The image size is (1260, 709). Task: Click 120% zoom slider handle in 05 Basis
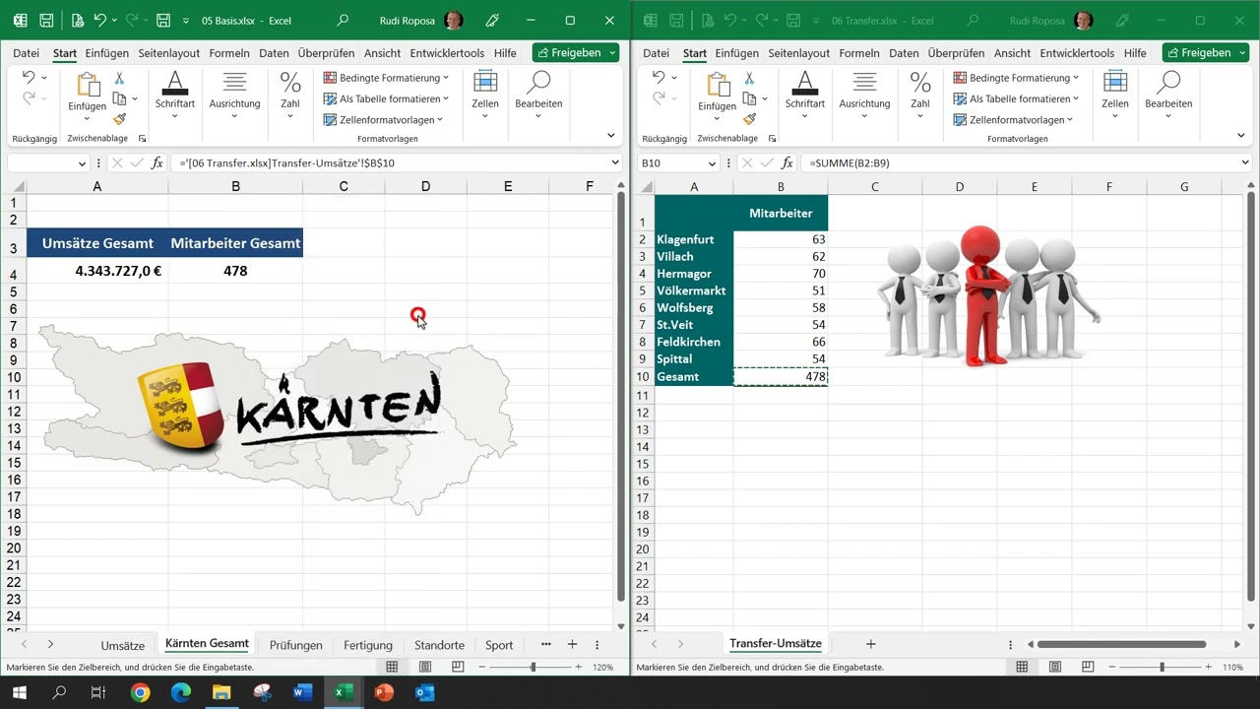click(534, 667)
